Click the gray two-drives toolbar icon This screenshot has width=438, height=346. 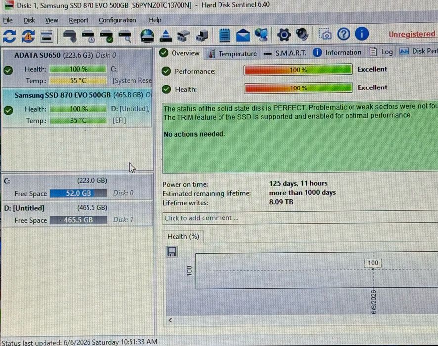point(183,36)
